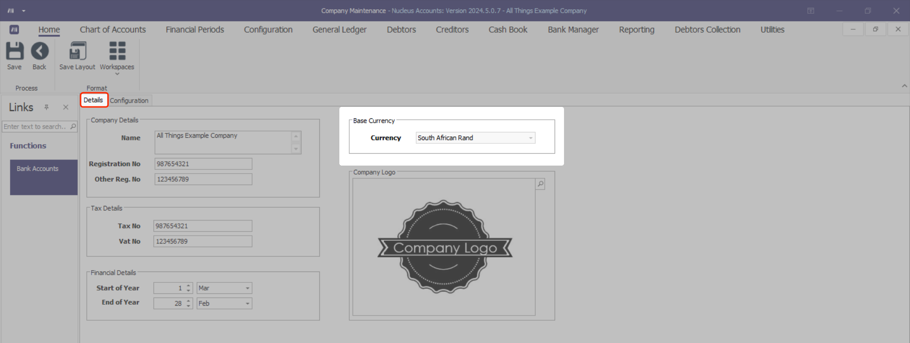Switch to the Configuration page tab
Viewport: 910px width, 343px height.
pyautogui.click(x=129, y=100)
